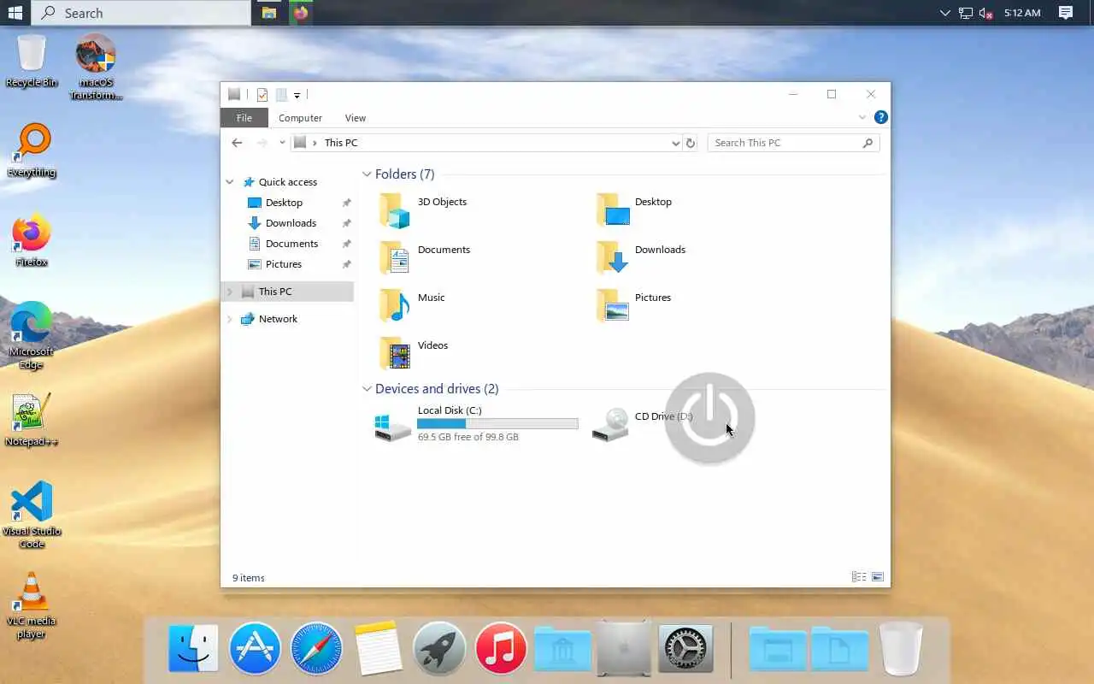
Task: Select Microsoft Edge desktop shortcut
Action: point(32,335)
